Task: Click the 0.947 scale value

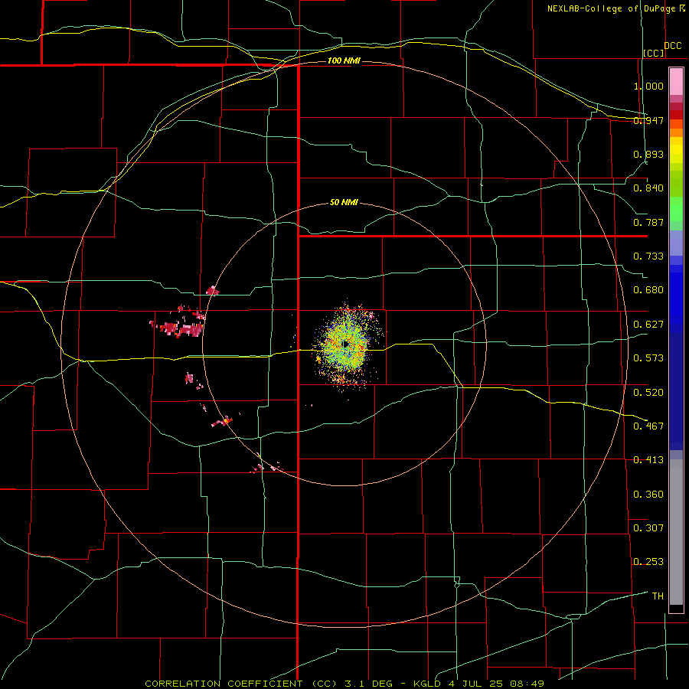Action: click(648, 120)
